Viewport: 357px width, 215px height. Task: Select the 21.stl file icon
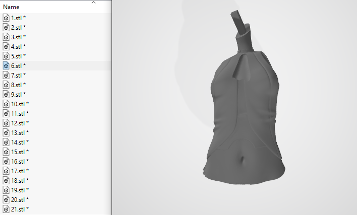coord(6,209)
